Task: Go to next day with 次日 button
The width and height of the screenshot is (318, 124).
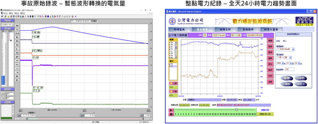Action: 300,84
